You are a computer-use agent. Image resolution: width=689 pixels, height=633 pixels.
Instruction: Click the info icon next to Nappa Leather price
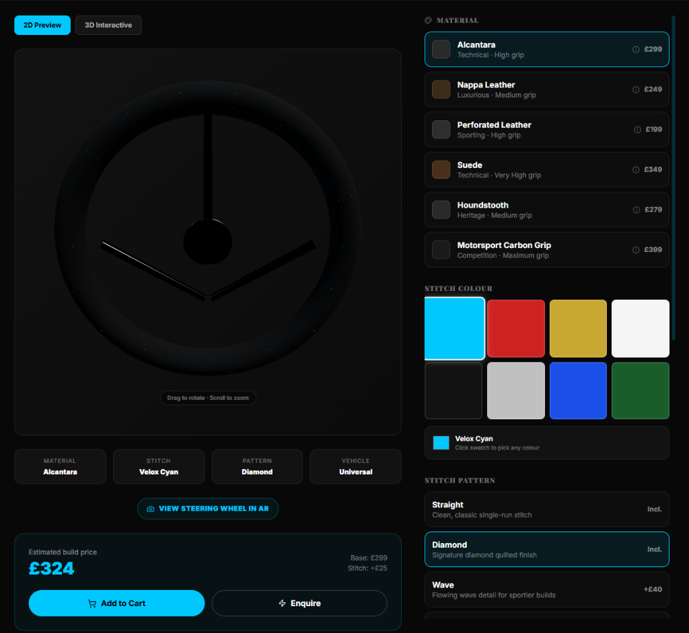coord(635,89)
